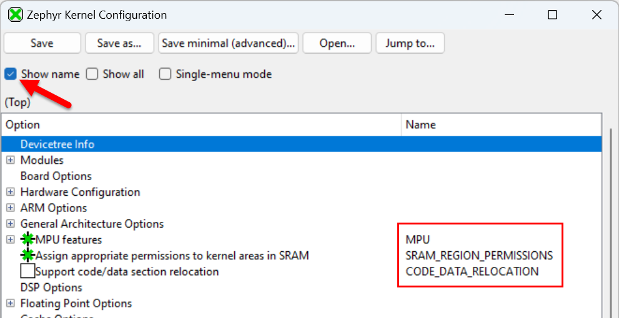Expand the Modules tree node
The image size is (619, 318).
click(x=11, y=160)
